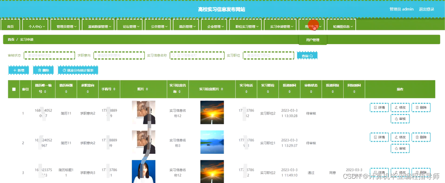Sort table by 审核状态 column arrows
Viewport: 445px width, 183px height.
click(x=311, y=92)
